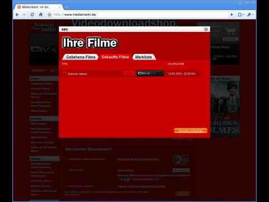Open the browser home page icon
This screenshot has width=269, height=202.
point(41,15)
